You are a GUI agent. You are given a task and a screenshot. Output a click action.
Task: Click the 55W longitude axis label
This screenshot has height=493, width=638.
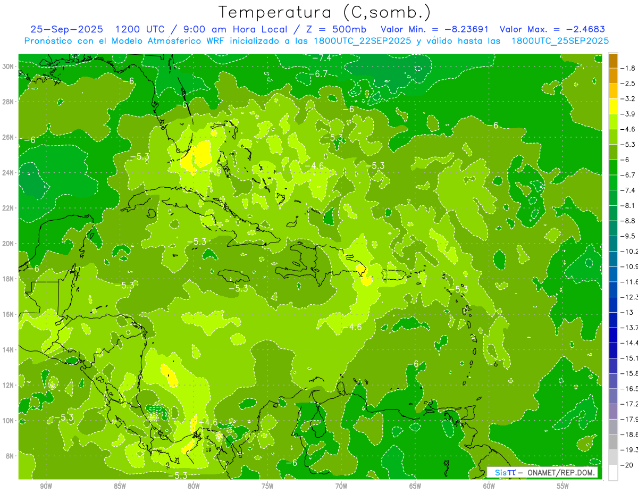tap(563, 486)
